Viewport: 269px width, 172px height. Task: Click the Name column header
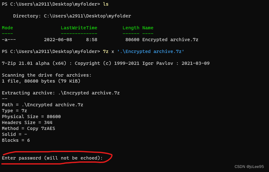(148, 28)
